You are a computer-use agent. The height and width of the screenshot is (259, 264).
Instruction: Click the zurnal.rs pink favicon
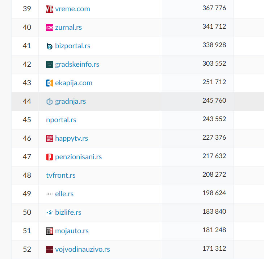coord(50,28)
